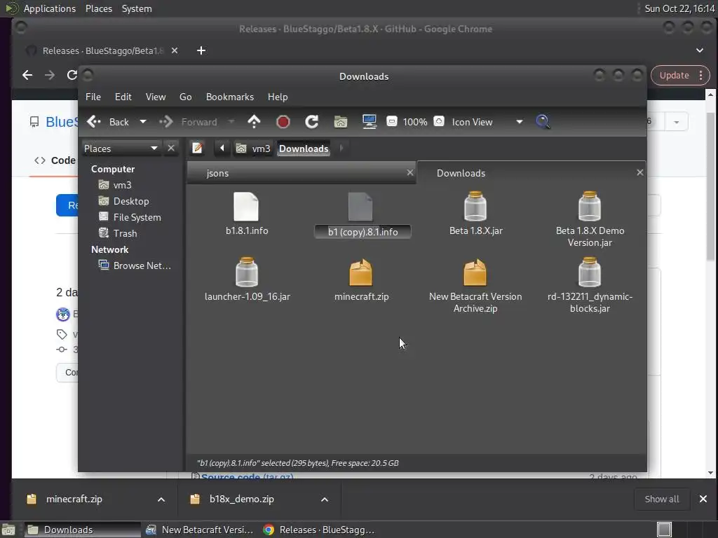Switch to New Betacraft taskbar window
Screen dimensions: 718x538
coord(200,530)
